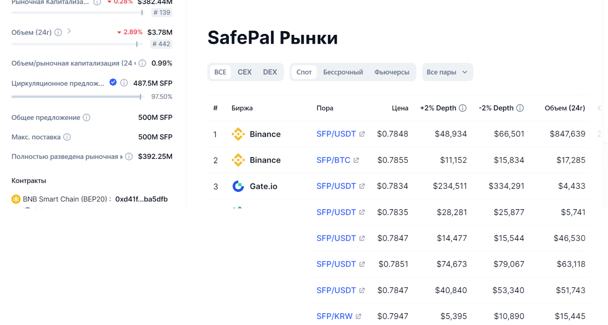
Task: Open external link icon for SFP/BTC pair
Action: (x=356, y=160)
